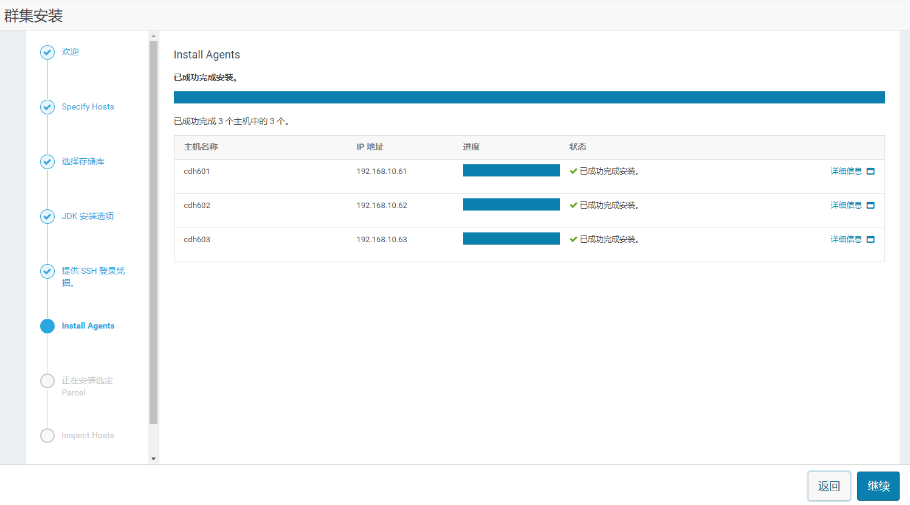Click the sidebar scrollbar down arrow
Viewport: 910px width, 505px height.
(x=153, y=459)
